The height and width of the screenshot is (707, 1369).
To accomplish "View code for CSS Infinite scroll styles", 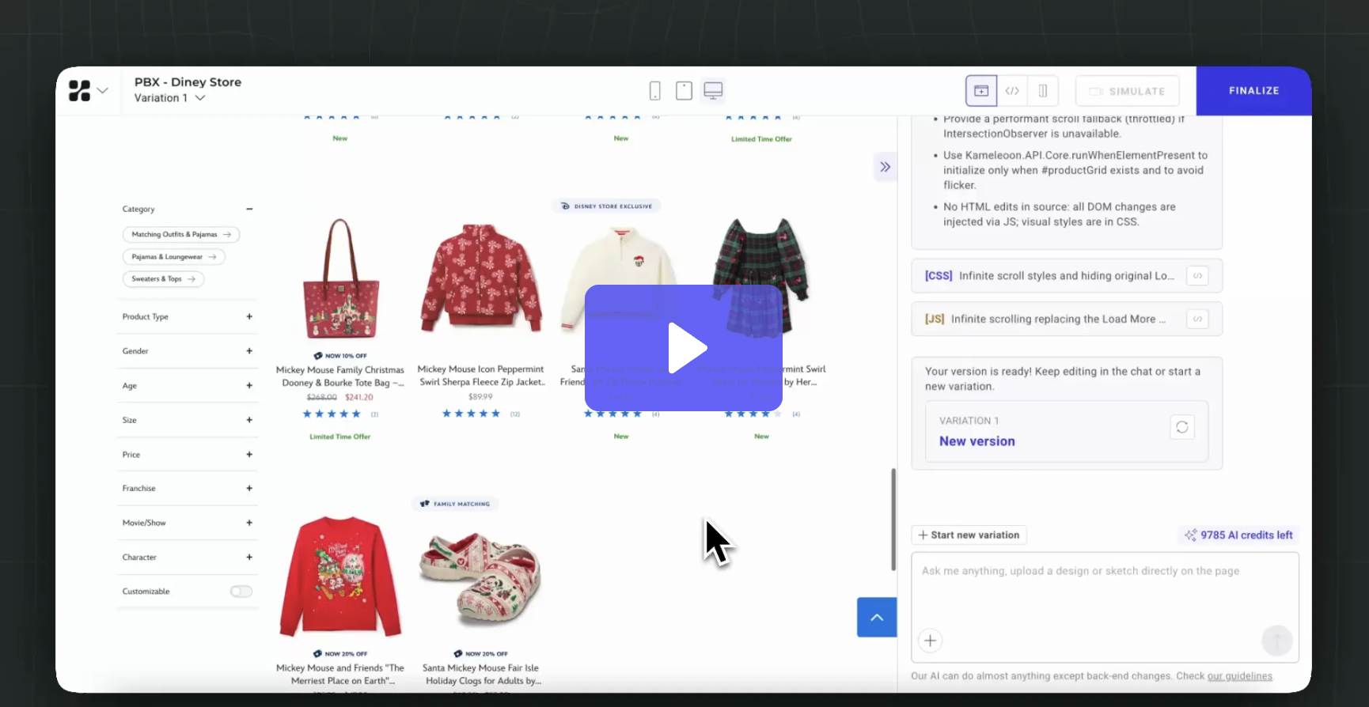I will click(1197, 276).
